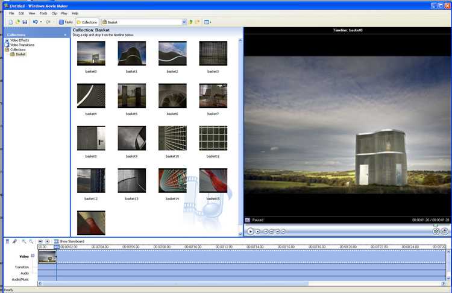Switch to Show Storyboard view
Screen dimensions: 452x293
click(x=69, y=241)
